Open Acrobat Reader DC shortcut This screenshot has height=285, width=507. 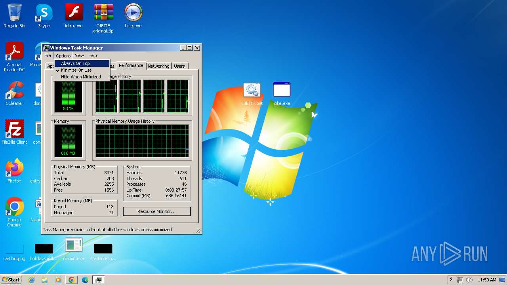point(14,57)
